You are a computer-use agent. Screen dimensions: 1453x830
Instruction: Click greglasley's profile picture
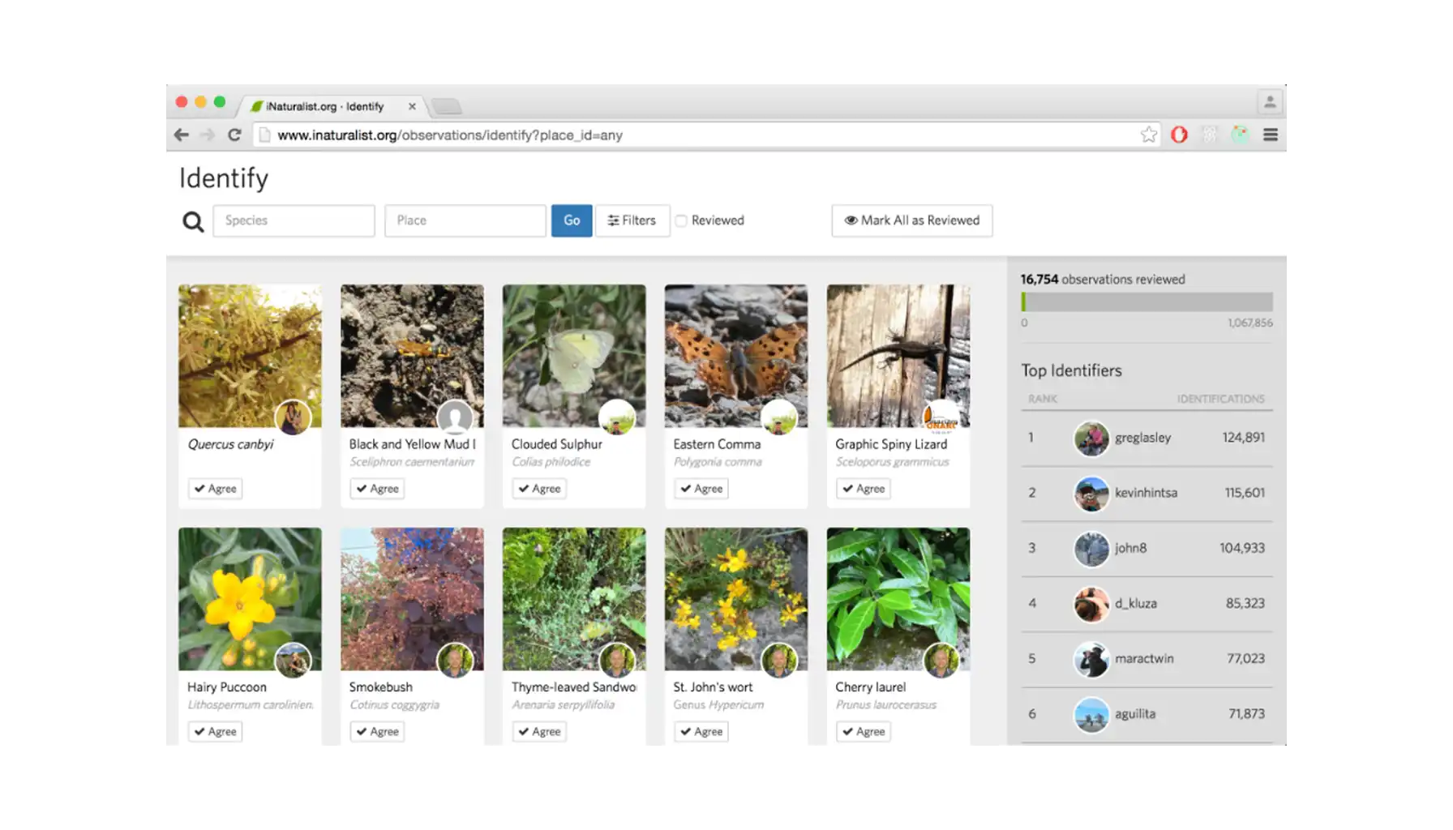click(1091, 439)
